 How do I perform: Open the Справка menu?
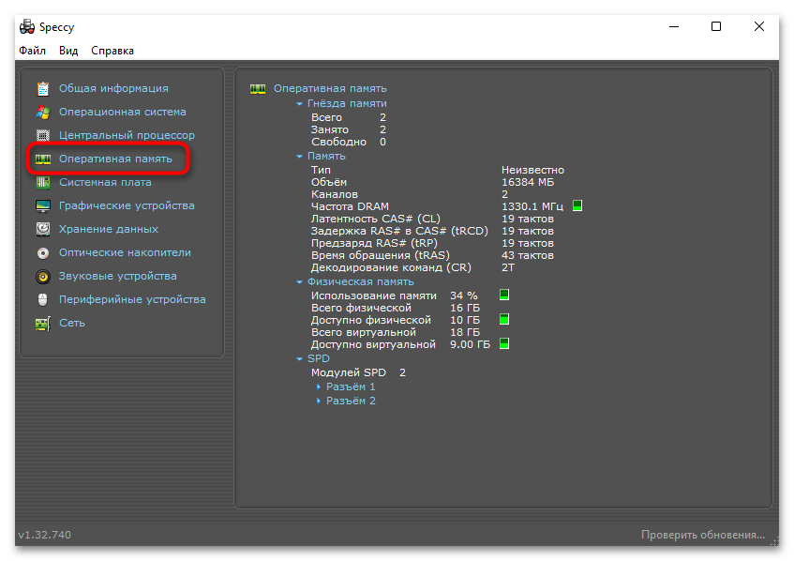point(112,51)
